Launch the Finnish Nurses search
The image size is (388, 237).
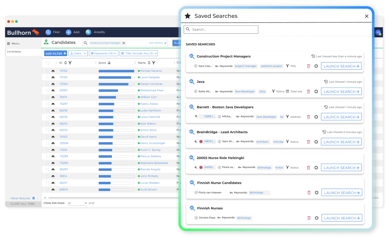[x=342, y=218]
